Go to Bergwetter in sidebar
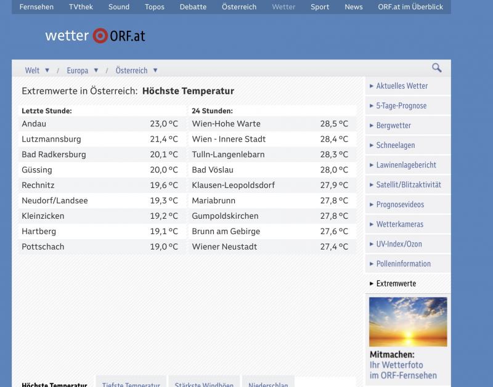Screen dimensions: 493x387 [393, 126]
